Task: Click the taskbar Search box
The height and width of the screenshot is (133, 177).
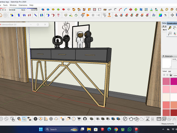Action: (x=62, y=129)
